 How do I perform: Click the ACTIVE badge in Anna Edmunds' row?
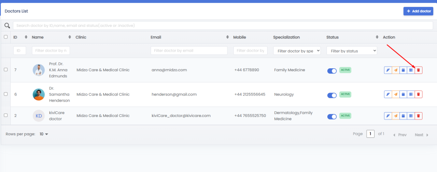[345, 70]
